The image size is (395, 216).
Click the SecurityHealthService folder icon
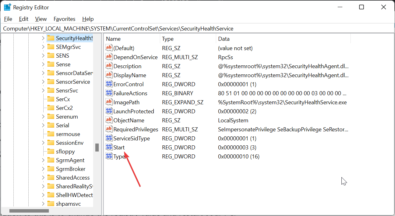pos(51,38)
